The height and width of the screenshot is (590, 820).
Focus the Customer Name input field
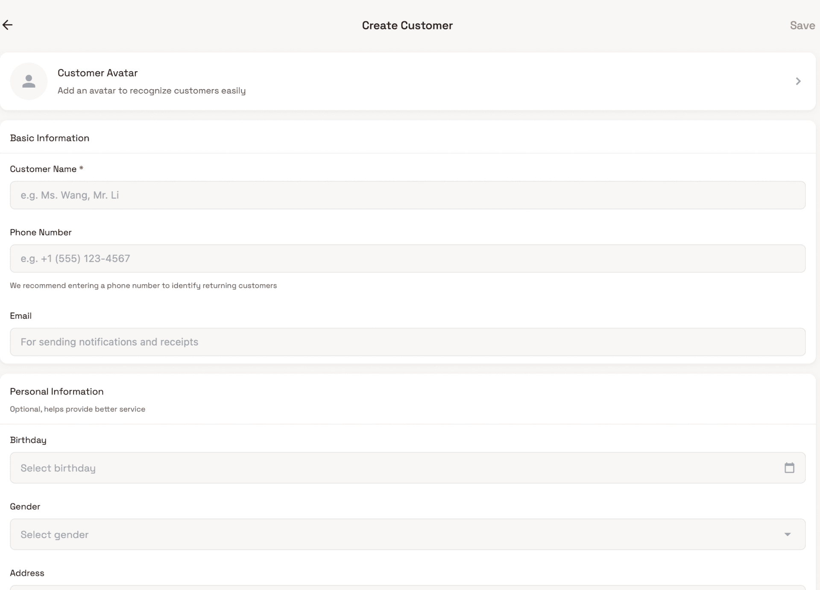tap(407, 195)
